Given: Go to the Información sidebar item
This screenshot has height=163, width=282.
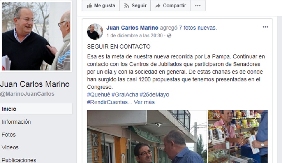Looking at the screenshot, I should [x=16, y=122].
